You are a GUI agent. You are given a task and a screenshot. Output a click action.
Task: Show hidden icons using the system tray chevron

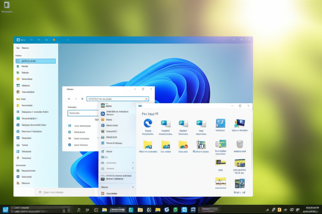point(267,210)
